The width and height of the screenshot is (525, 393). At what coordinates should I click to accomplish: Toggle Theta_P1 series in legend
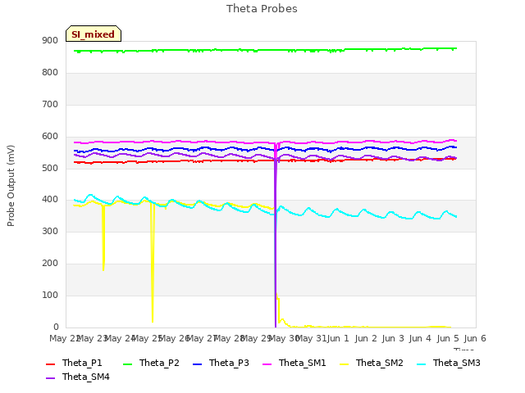tap(74, 363)
